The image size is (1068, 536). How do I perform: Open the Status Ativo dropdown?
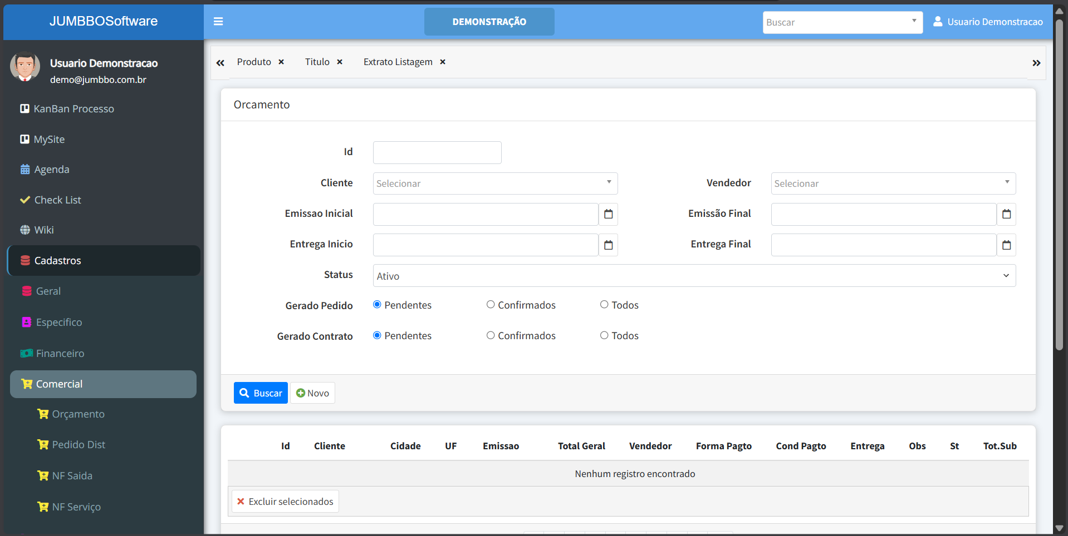click(x=694, y=276)
